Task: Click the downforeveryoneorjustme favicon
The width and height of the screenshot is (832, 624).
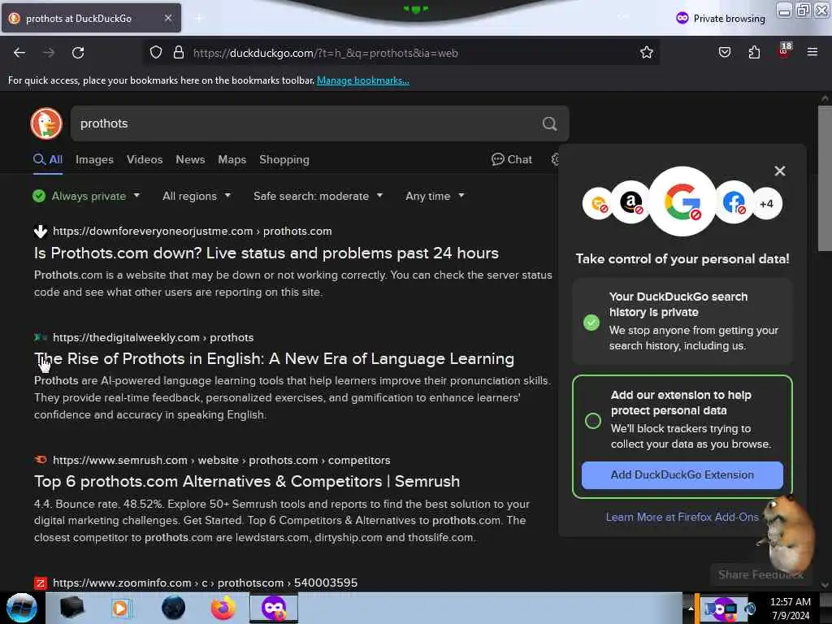Action: [x=41, y=232]
